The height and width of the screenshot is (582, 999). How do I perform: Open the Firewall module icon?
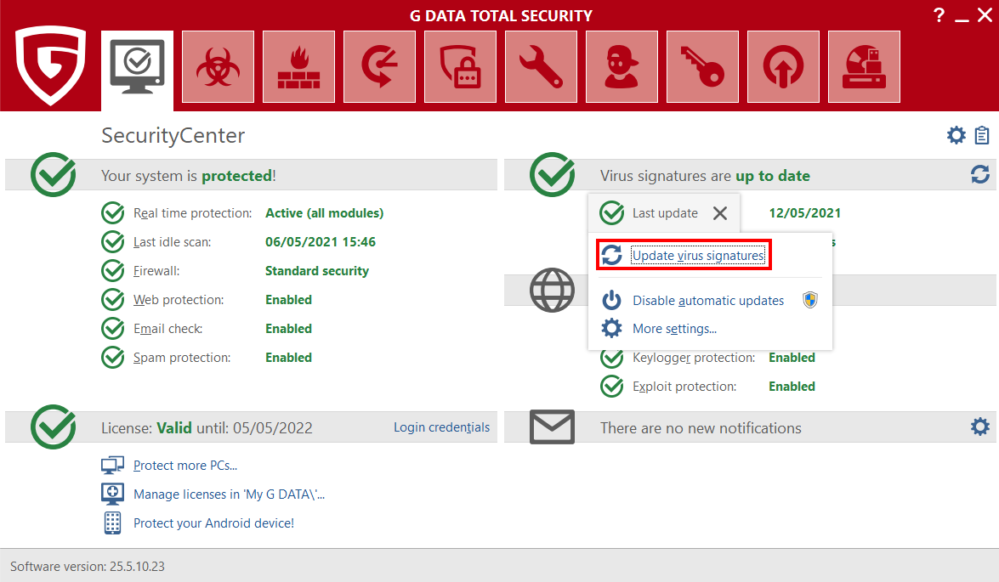click(x=298, y=66)
